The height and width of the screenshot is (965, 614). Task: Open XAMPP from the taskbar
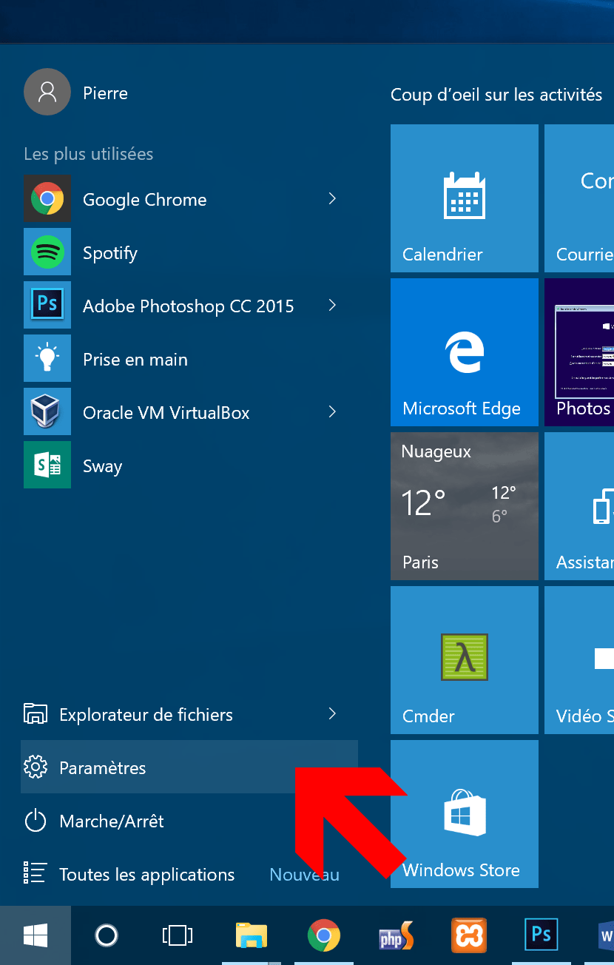click(x=469, y=935)
